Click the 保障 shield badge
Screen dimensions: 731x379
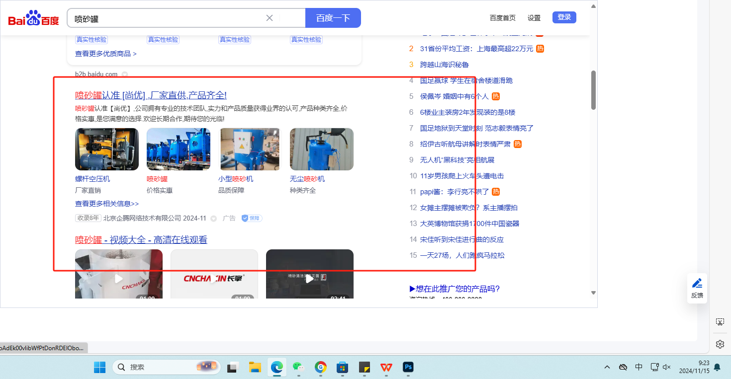tap(252, 218)
